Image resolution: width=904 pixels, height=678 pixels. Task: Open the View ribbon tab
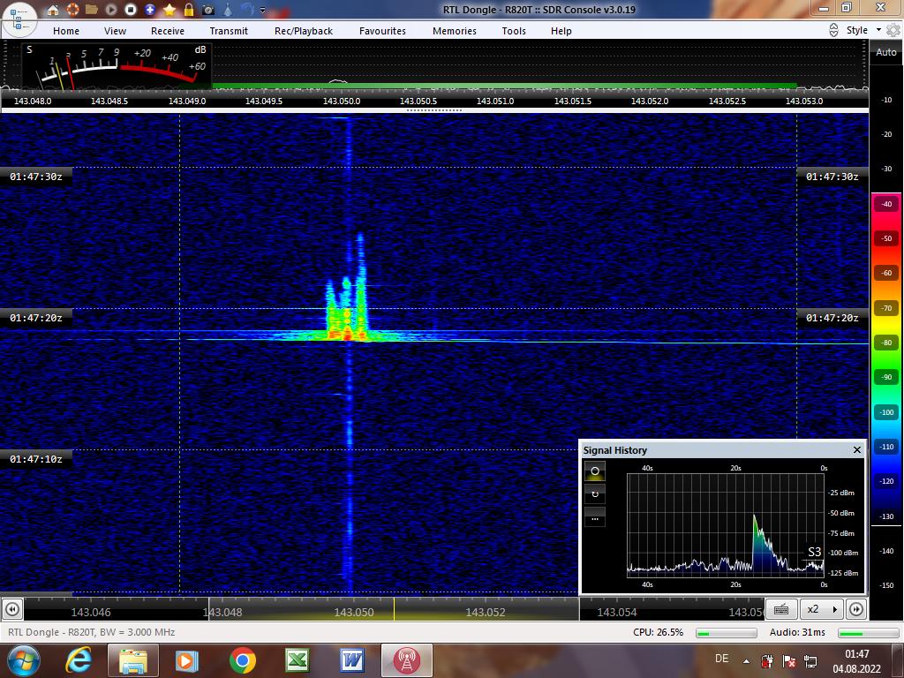point(115,31)
